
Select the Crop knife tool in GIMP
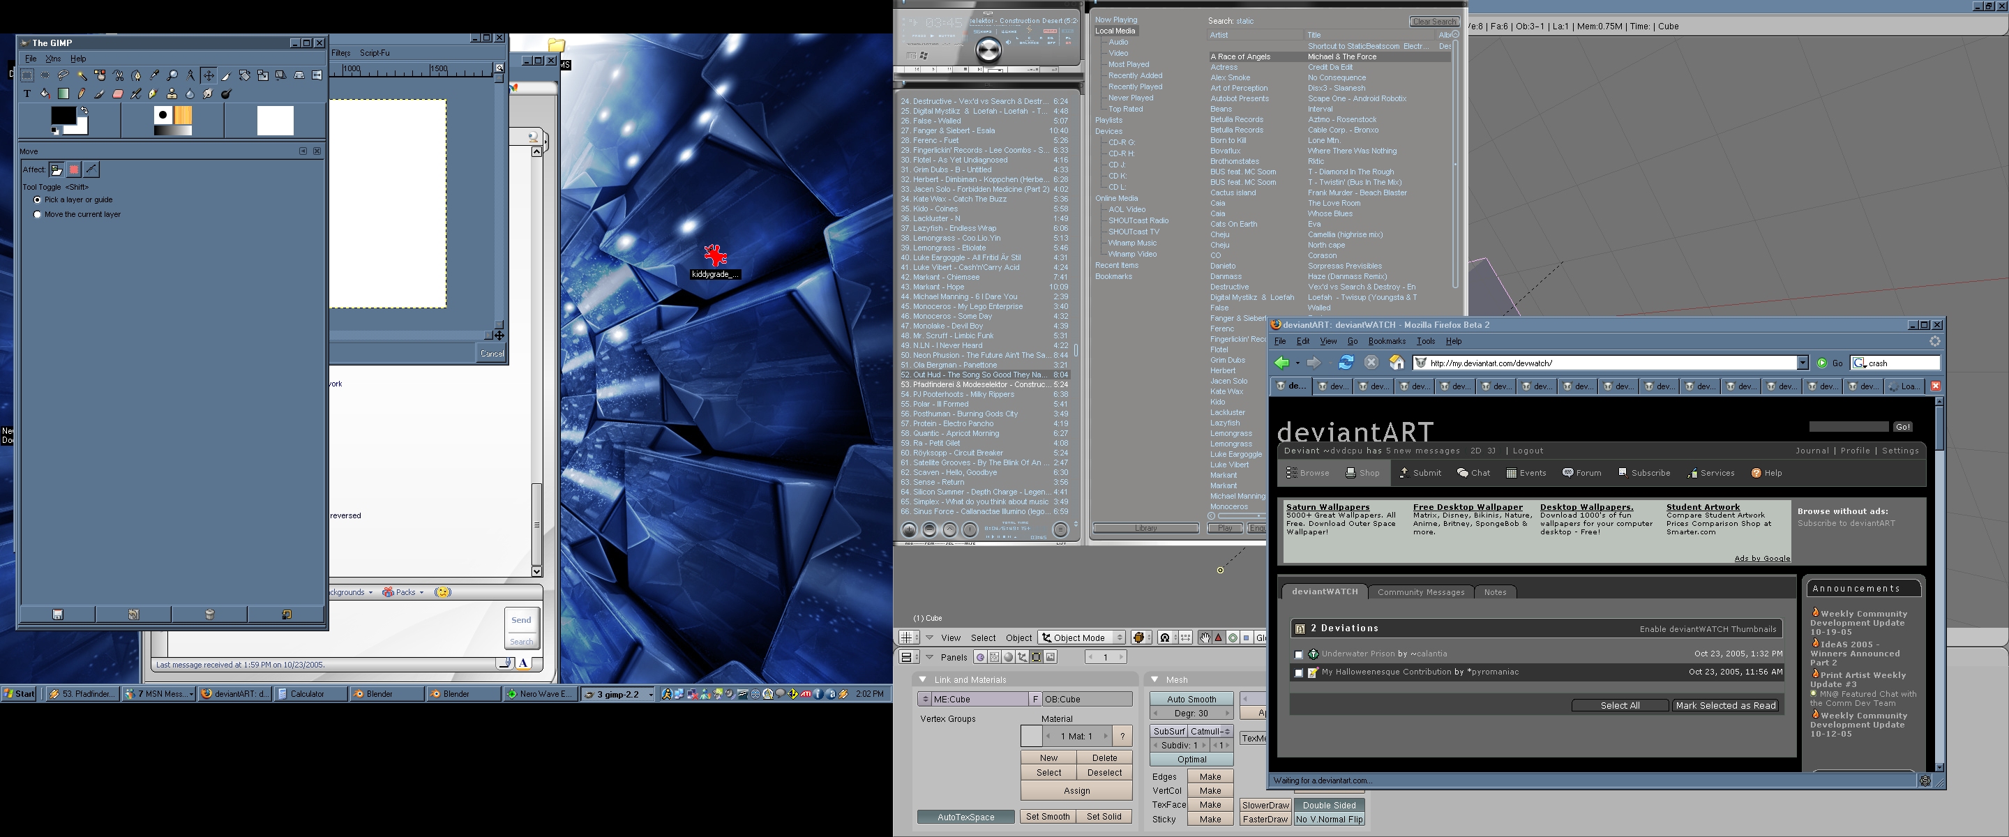click(226, 75)
